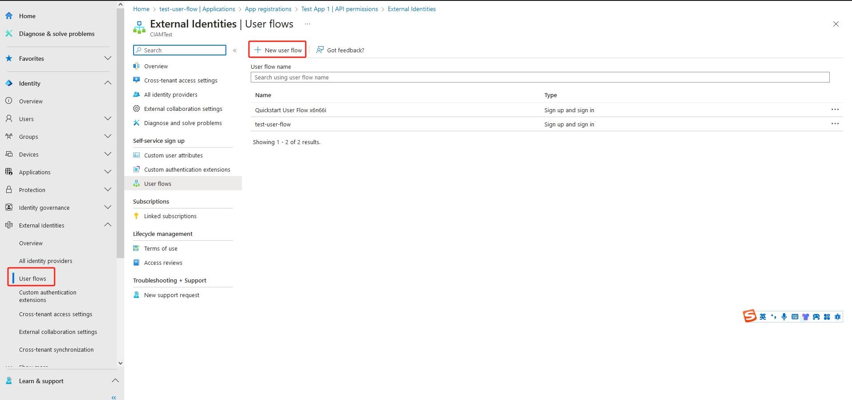Click the External Identities sidebar icon
Screen dimensions: 852x400
[x=9, y=225]
